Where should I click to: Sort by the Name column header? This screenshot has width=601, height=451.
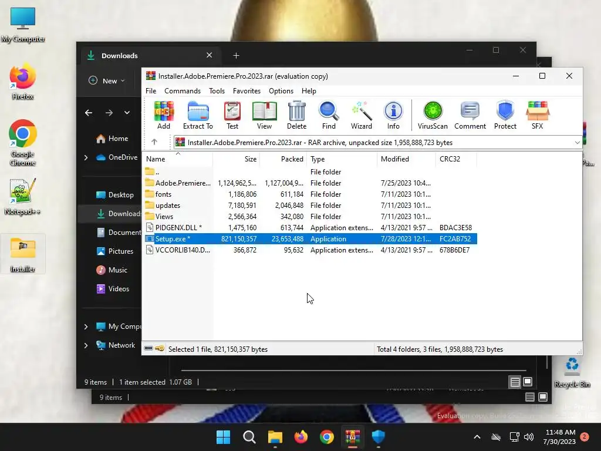click(178, 159)
